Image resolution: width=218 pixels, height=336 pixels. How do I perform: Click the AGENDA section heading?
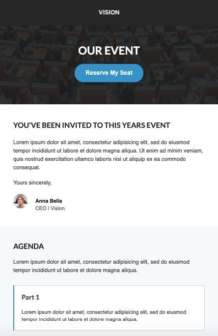(x=28, y=246)
